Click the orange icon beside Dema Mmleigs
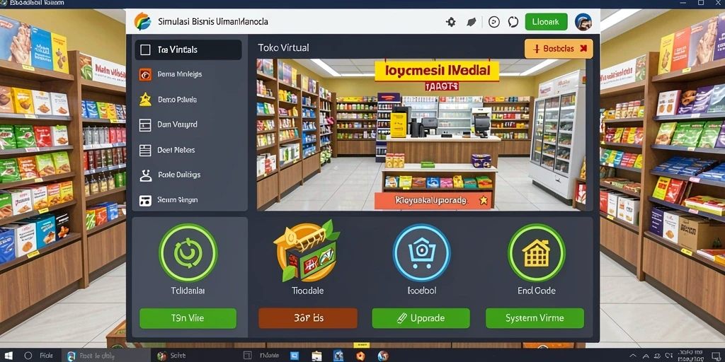This screenshot has height=362, width=725. [x=145, y=74]
